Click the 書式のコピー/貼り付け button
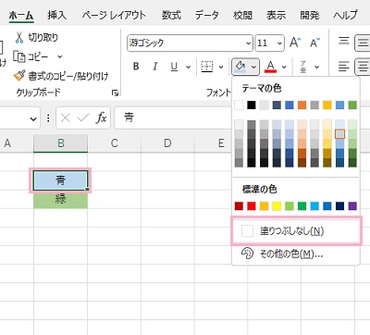370x335 pixels. [61, 76]
